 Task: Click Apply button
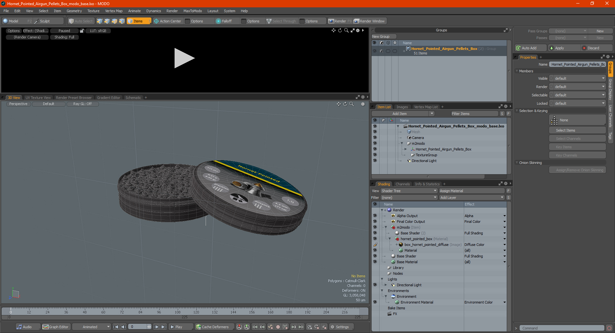tap(564, 48)
